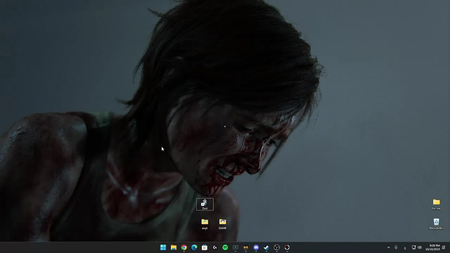The image size is (450, 253).
Task: Open the clock showing 9:09 PM
Action: (x=432, y=247)
